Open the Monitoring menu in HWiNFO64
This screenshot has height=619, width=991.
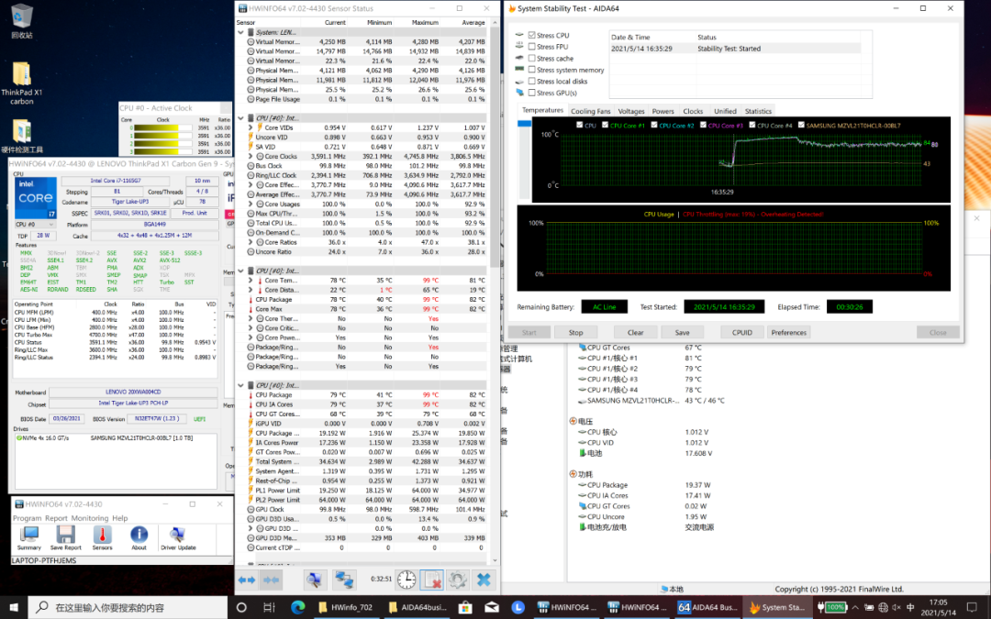click(x=90, y=518)
